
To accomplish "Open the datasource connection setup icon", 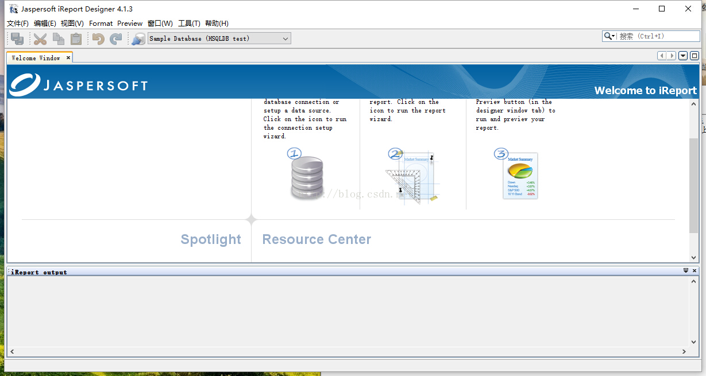I will [x=138, y=38].
